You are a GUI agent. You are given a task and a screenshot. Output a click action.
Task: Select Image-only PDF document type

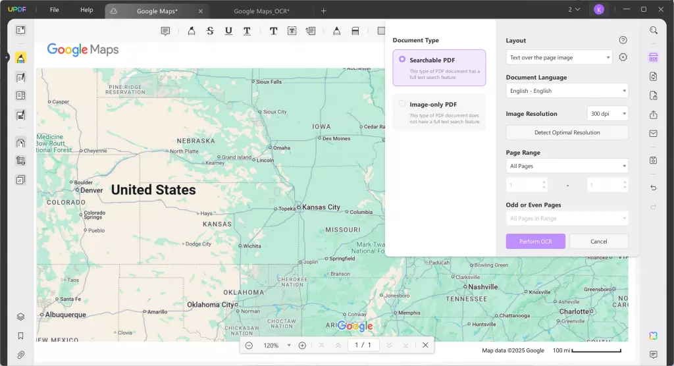[x=439, y=112]
